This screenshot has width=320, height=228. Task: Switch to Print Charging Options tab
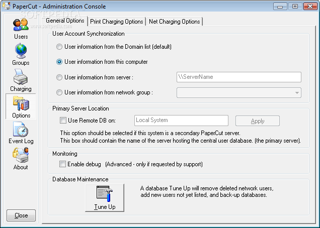pos(117,22)
